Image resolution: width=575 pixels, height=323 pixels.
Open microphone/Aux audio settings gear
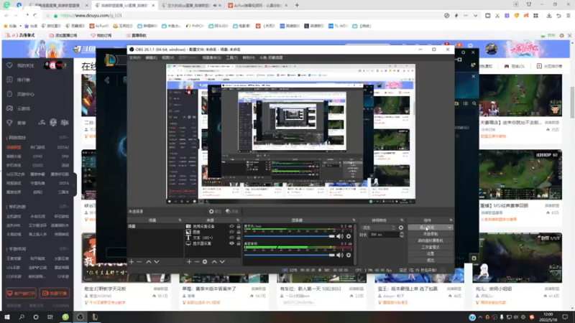349,236
